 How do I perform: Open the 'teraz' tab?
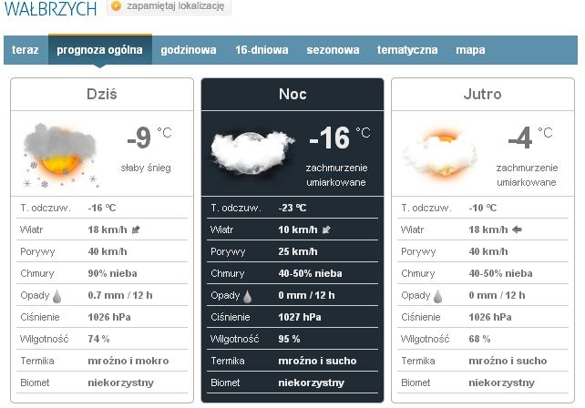pyautogui.click(x=26, y=50)
